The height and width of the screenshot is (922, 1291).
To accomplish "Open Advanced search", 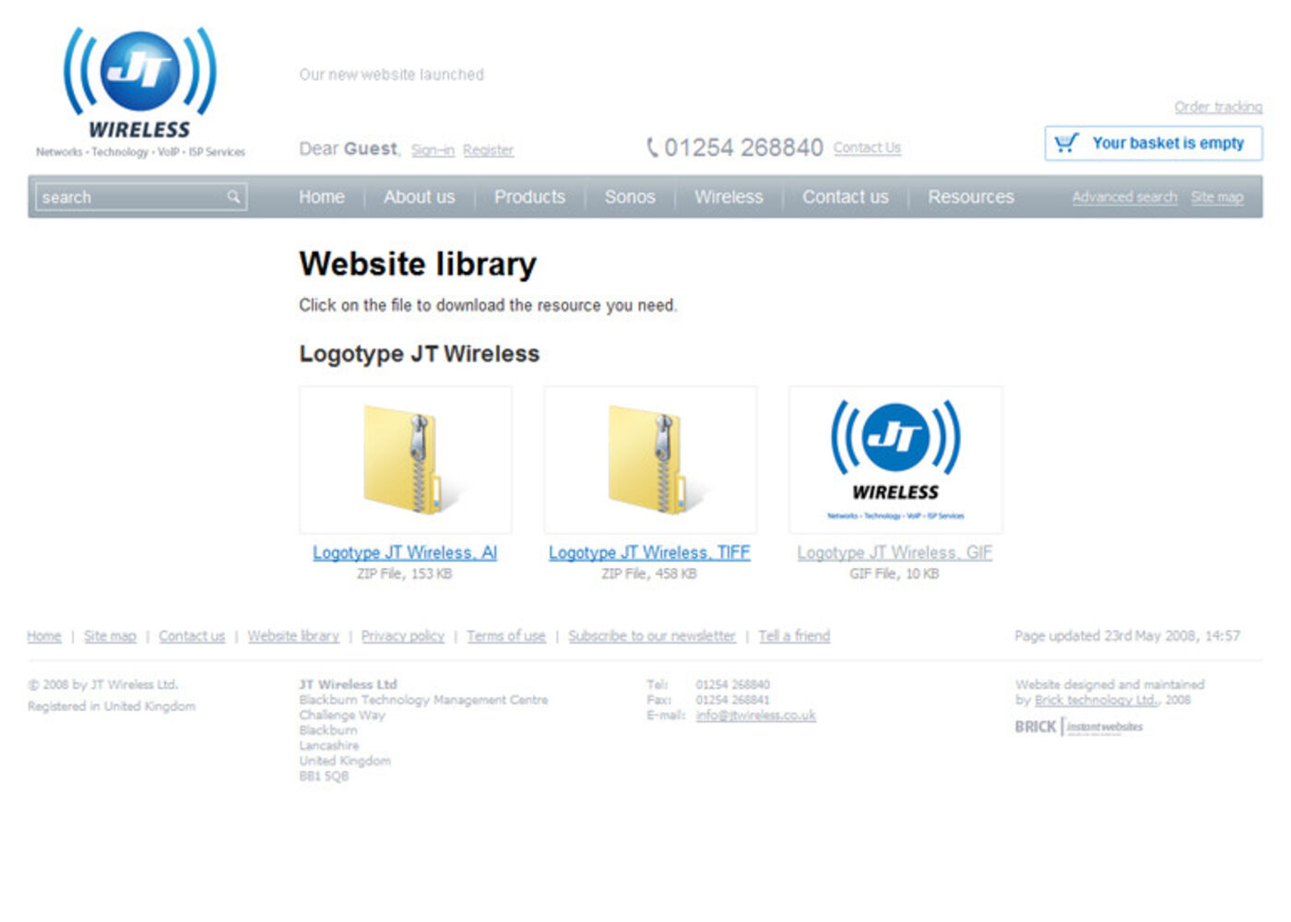I will (x=1124, y=196).
